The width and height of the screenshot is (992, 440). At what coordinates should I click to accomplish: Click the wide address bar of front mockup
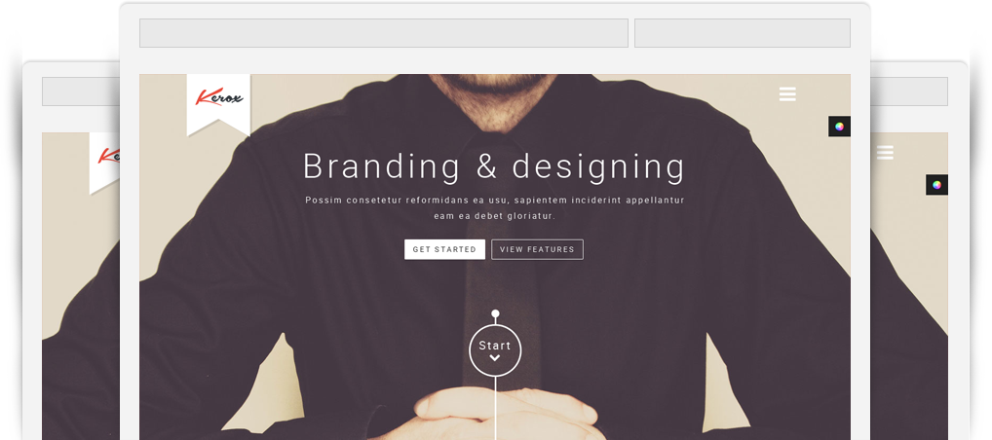(383, 33)
